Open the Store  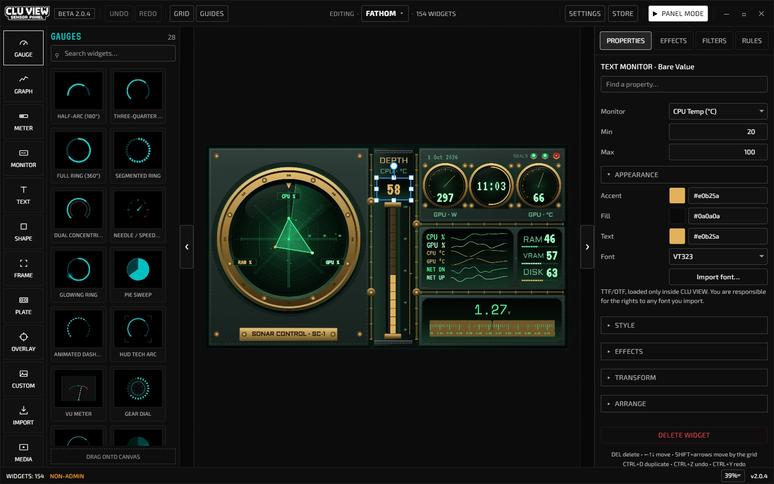click(x=623, y=14)
